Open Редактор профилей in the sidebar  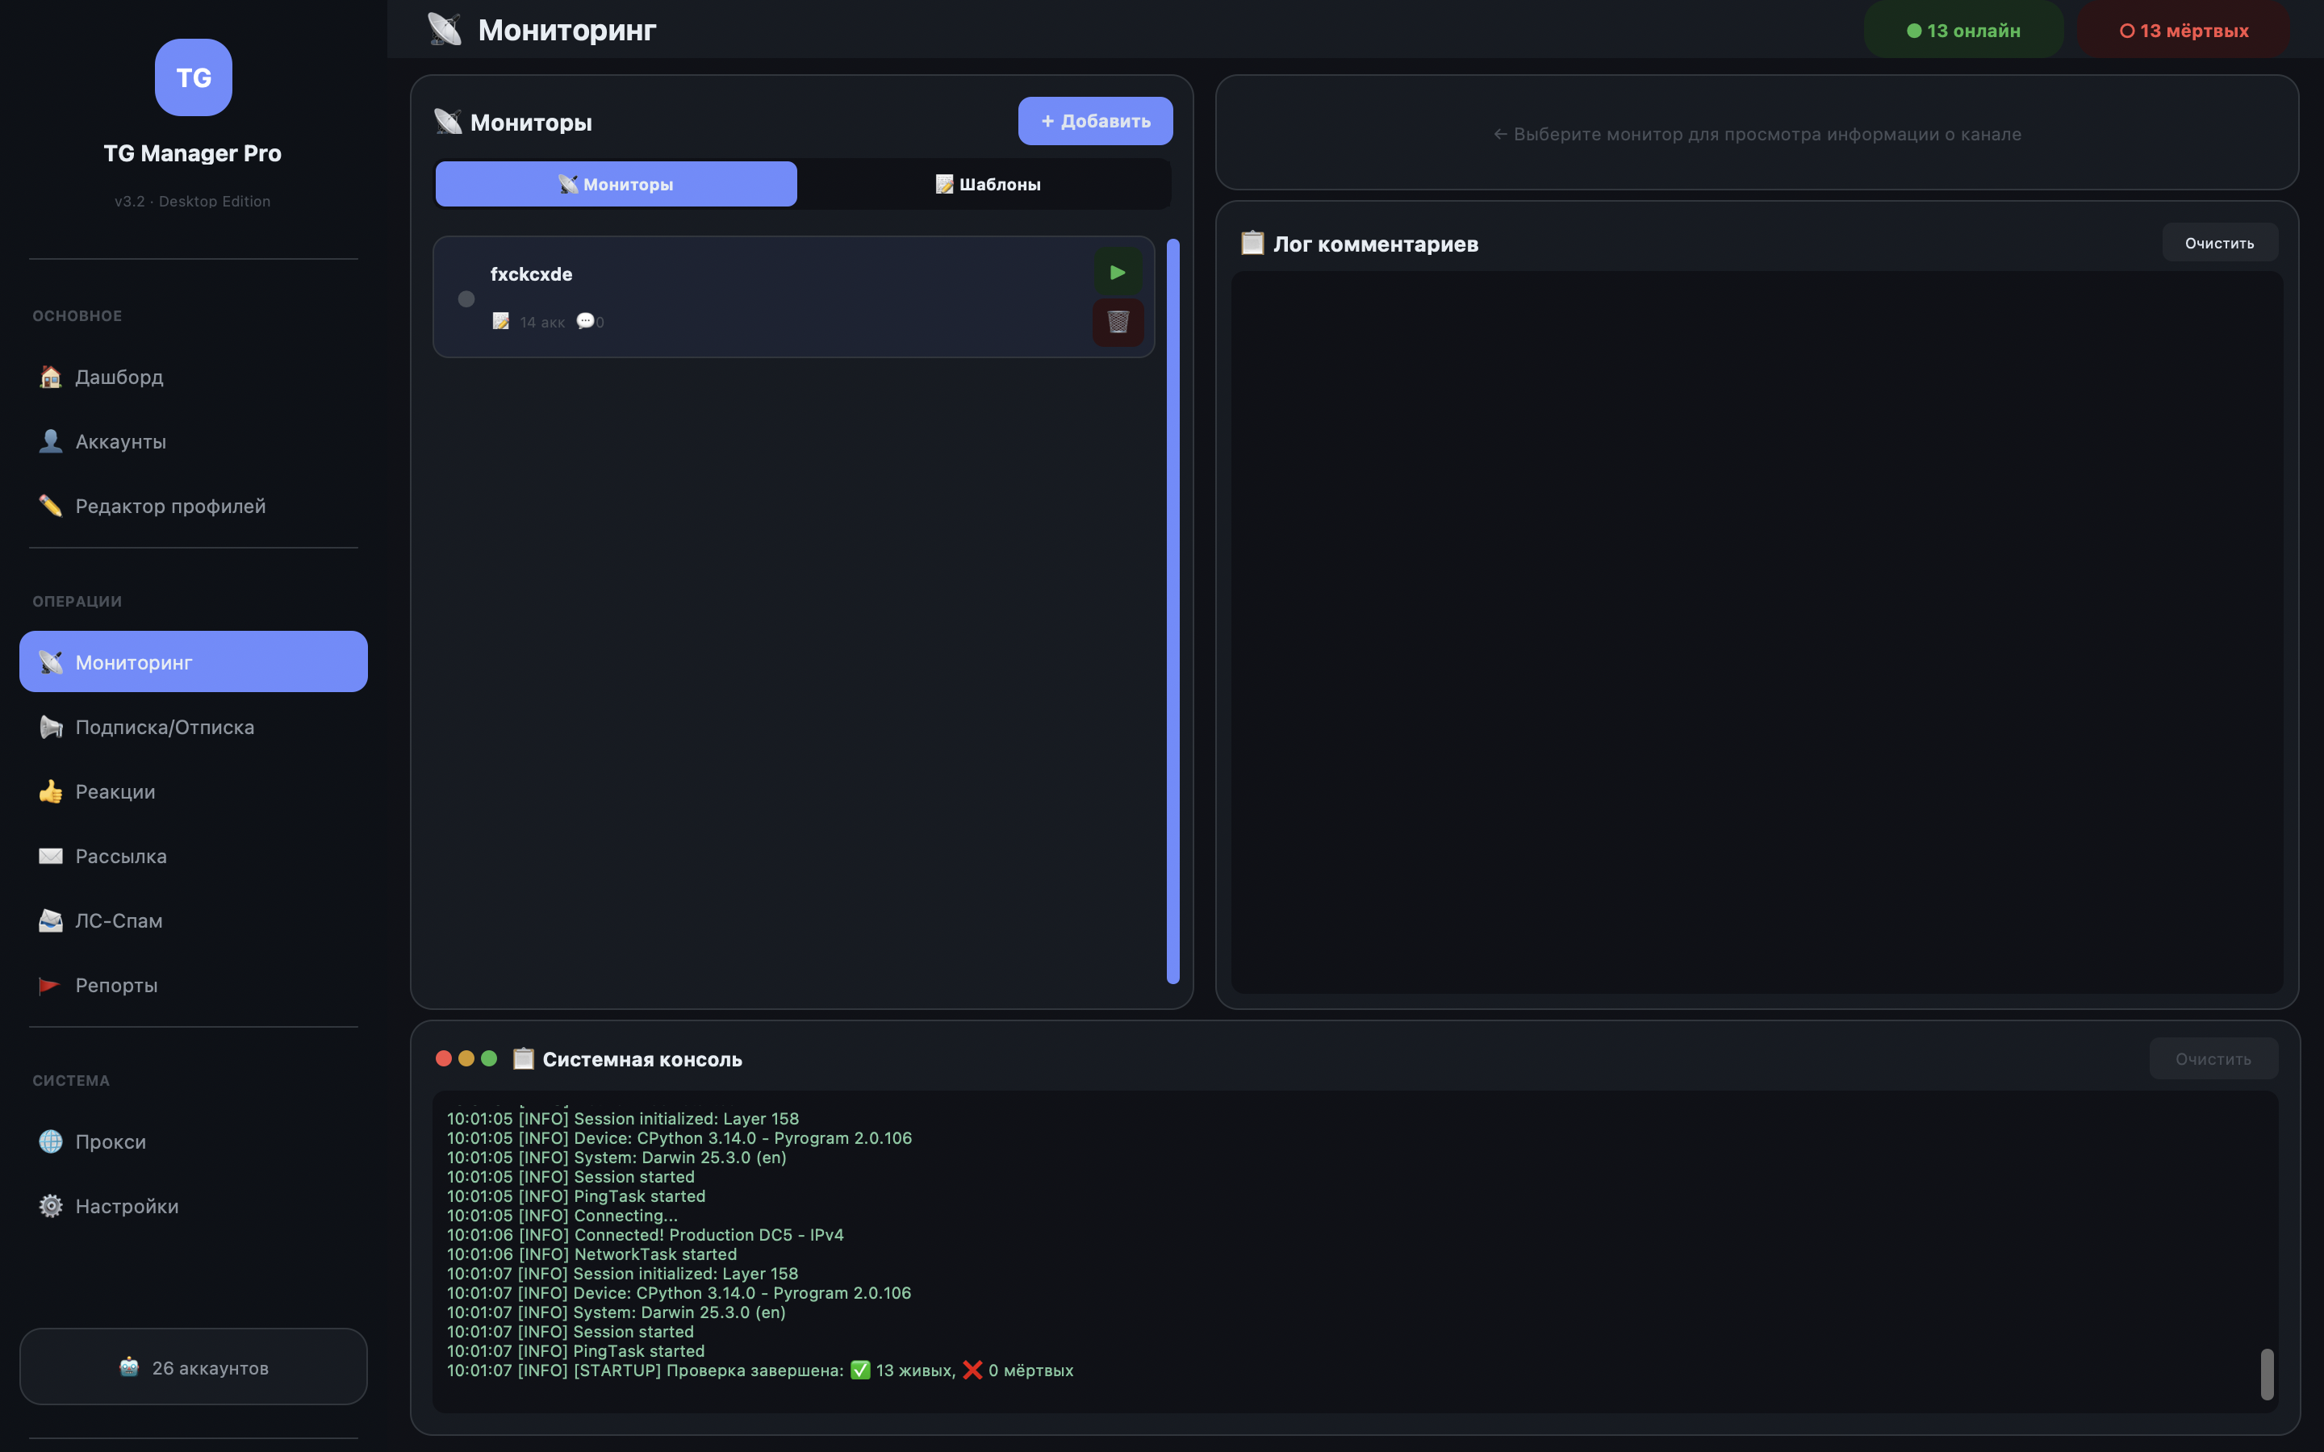[170, 506]
